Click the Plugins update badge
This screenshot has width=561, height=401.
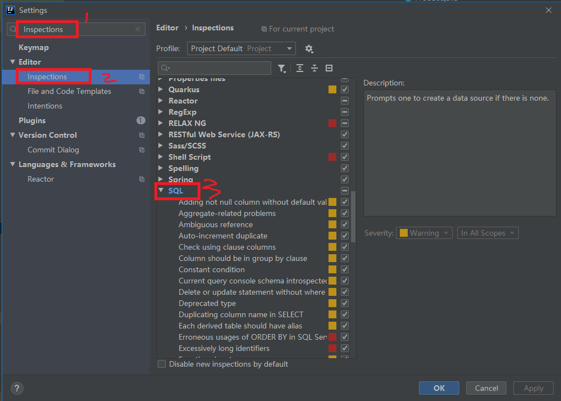point(140,120)
